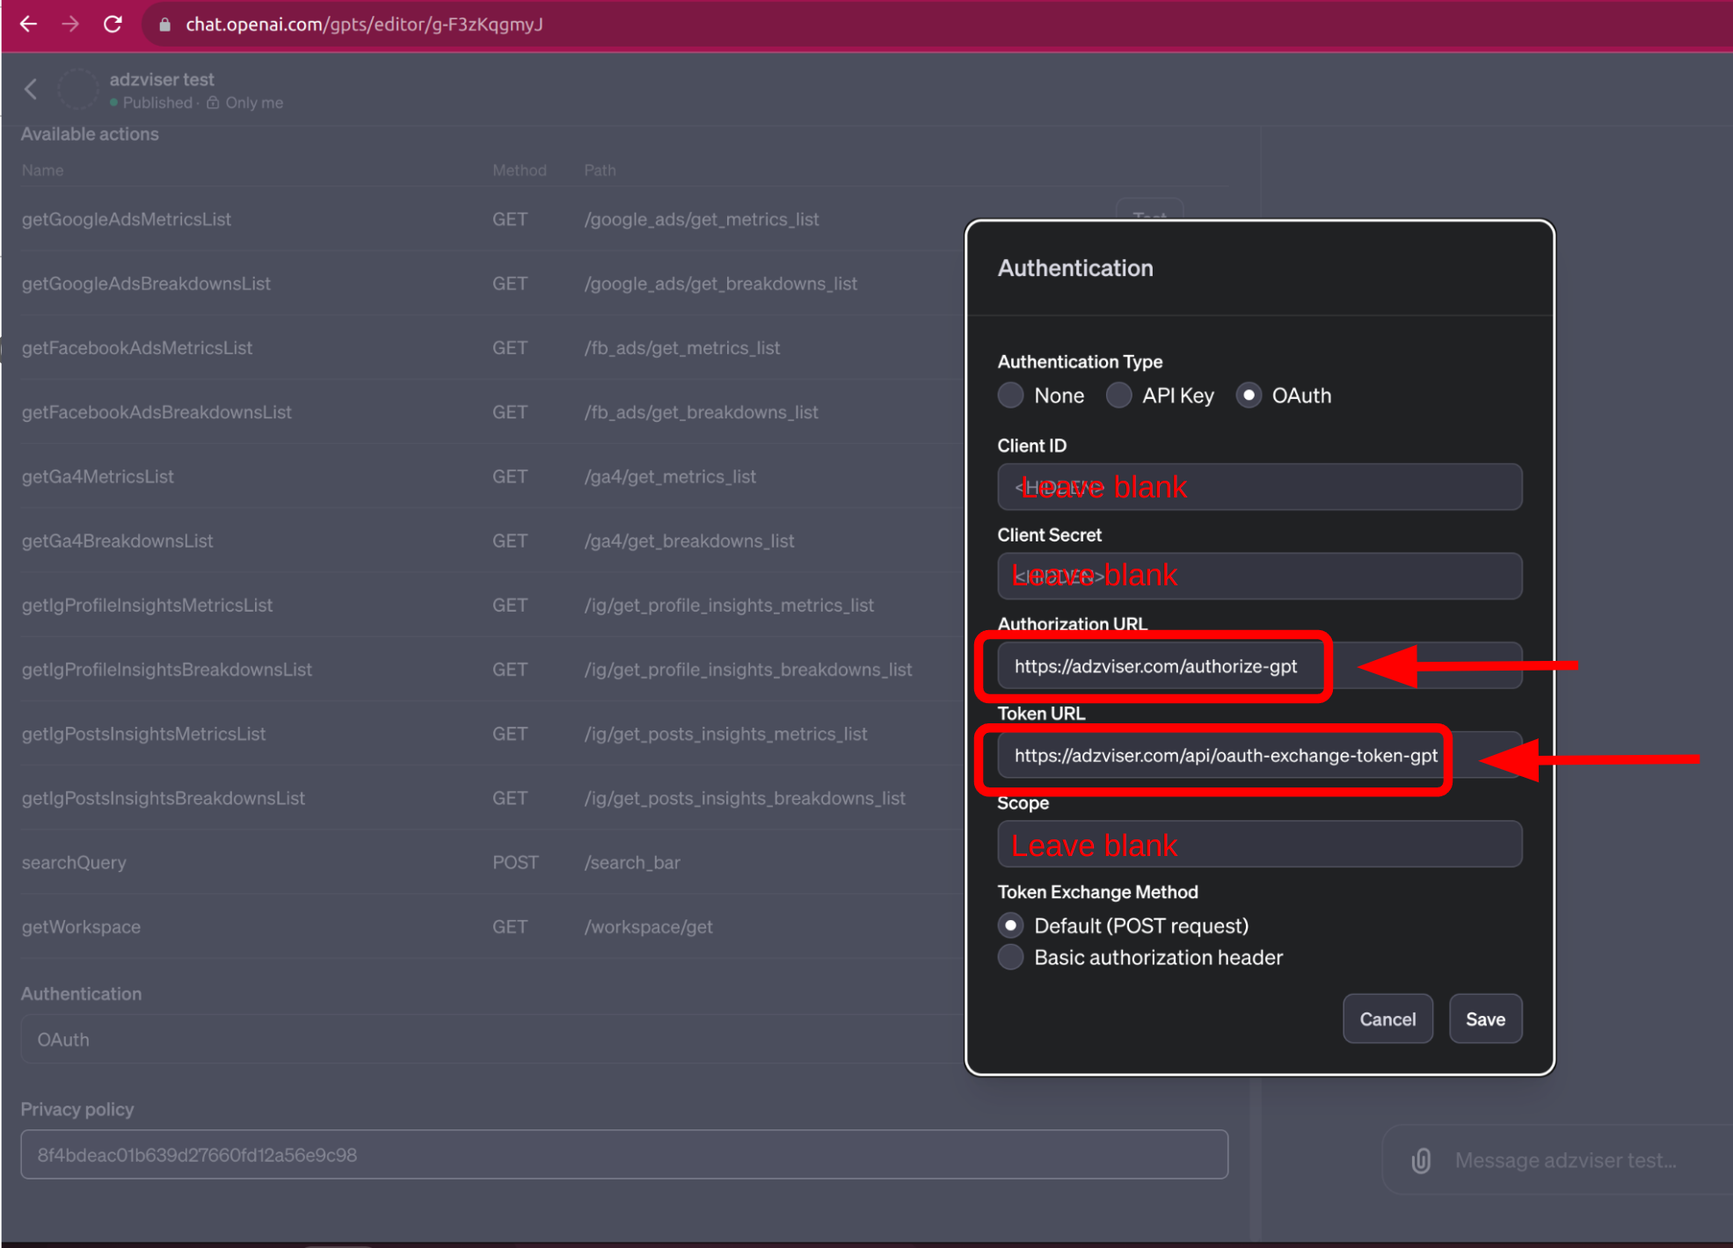Click the back navigation arrow icon
Viewport: 1733px width, 1248px height.
28,23
